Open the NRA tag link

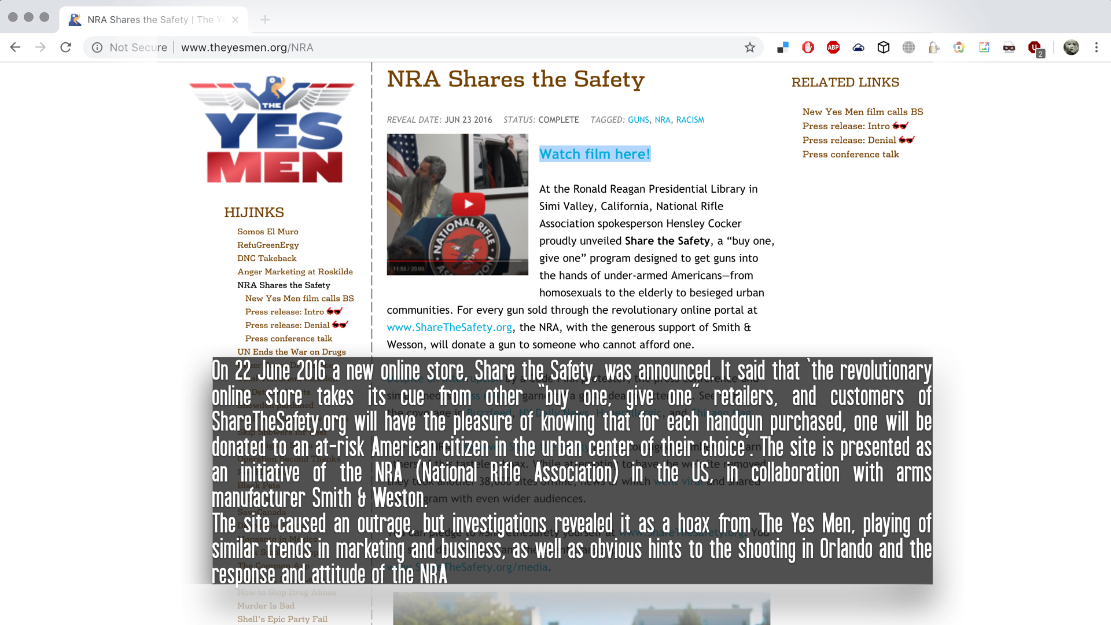tap(663, 120)
